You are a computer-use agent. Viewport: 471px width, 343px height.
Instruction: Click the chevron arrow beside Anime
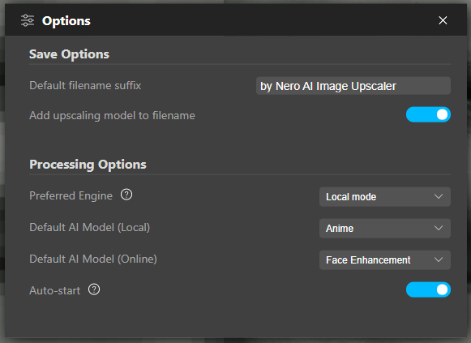(439, 228)
